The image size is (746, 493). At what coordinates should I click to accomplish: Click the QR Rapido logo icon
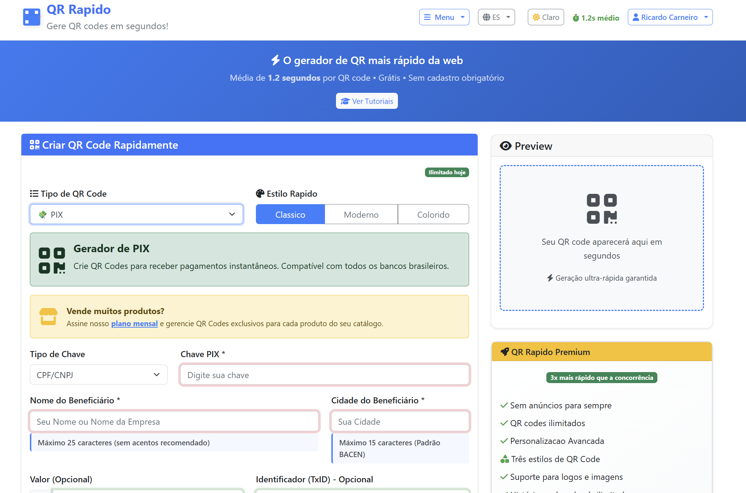tap(32, 17)
